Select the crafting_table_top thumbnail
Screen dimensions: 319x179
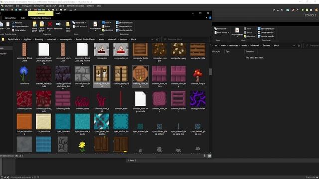click(x=140, y=76)
